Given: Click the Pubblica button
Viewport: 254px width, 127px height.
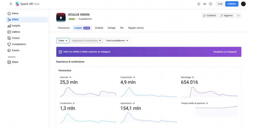Looking at the screenshot, I should (x=232, y=4).
